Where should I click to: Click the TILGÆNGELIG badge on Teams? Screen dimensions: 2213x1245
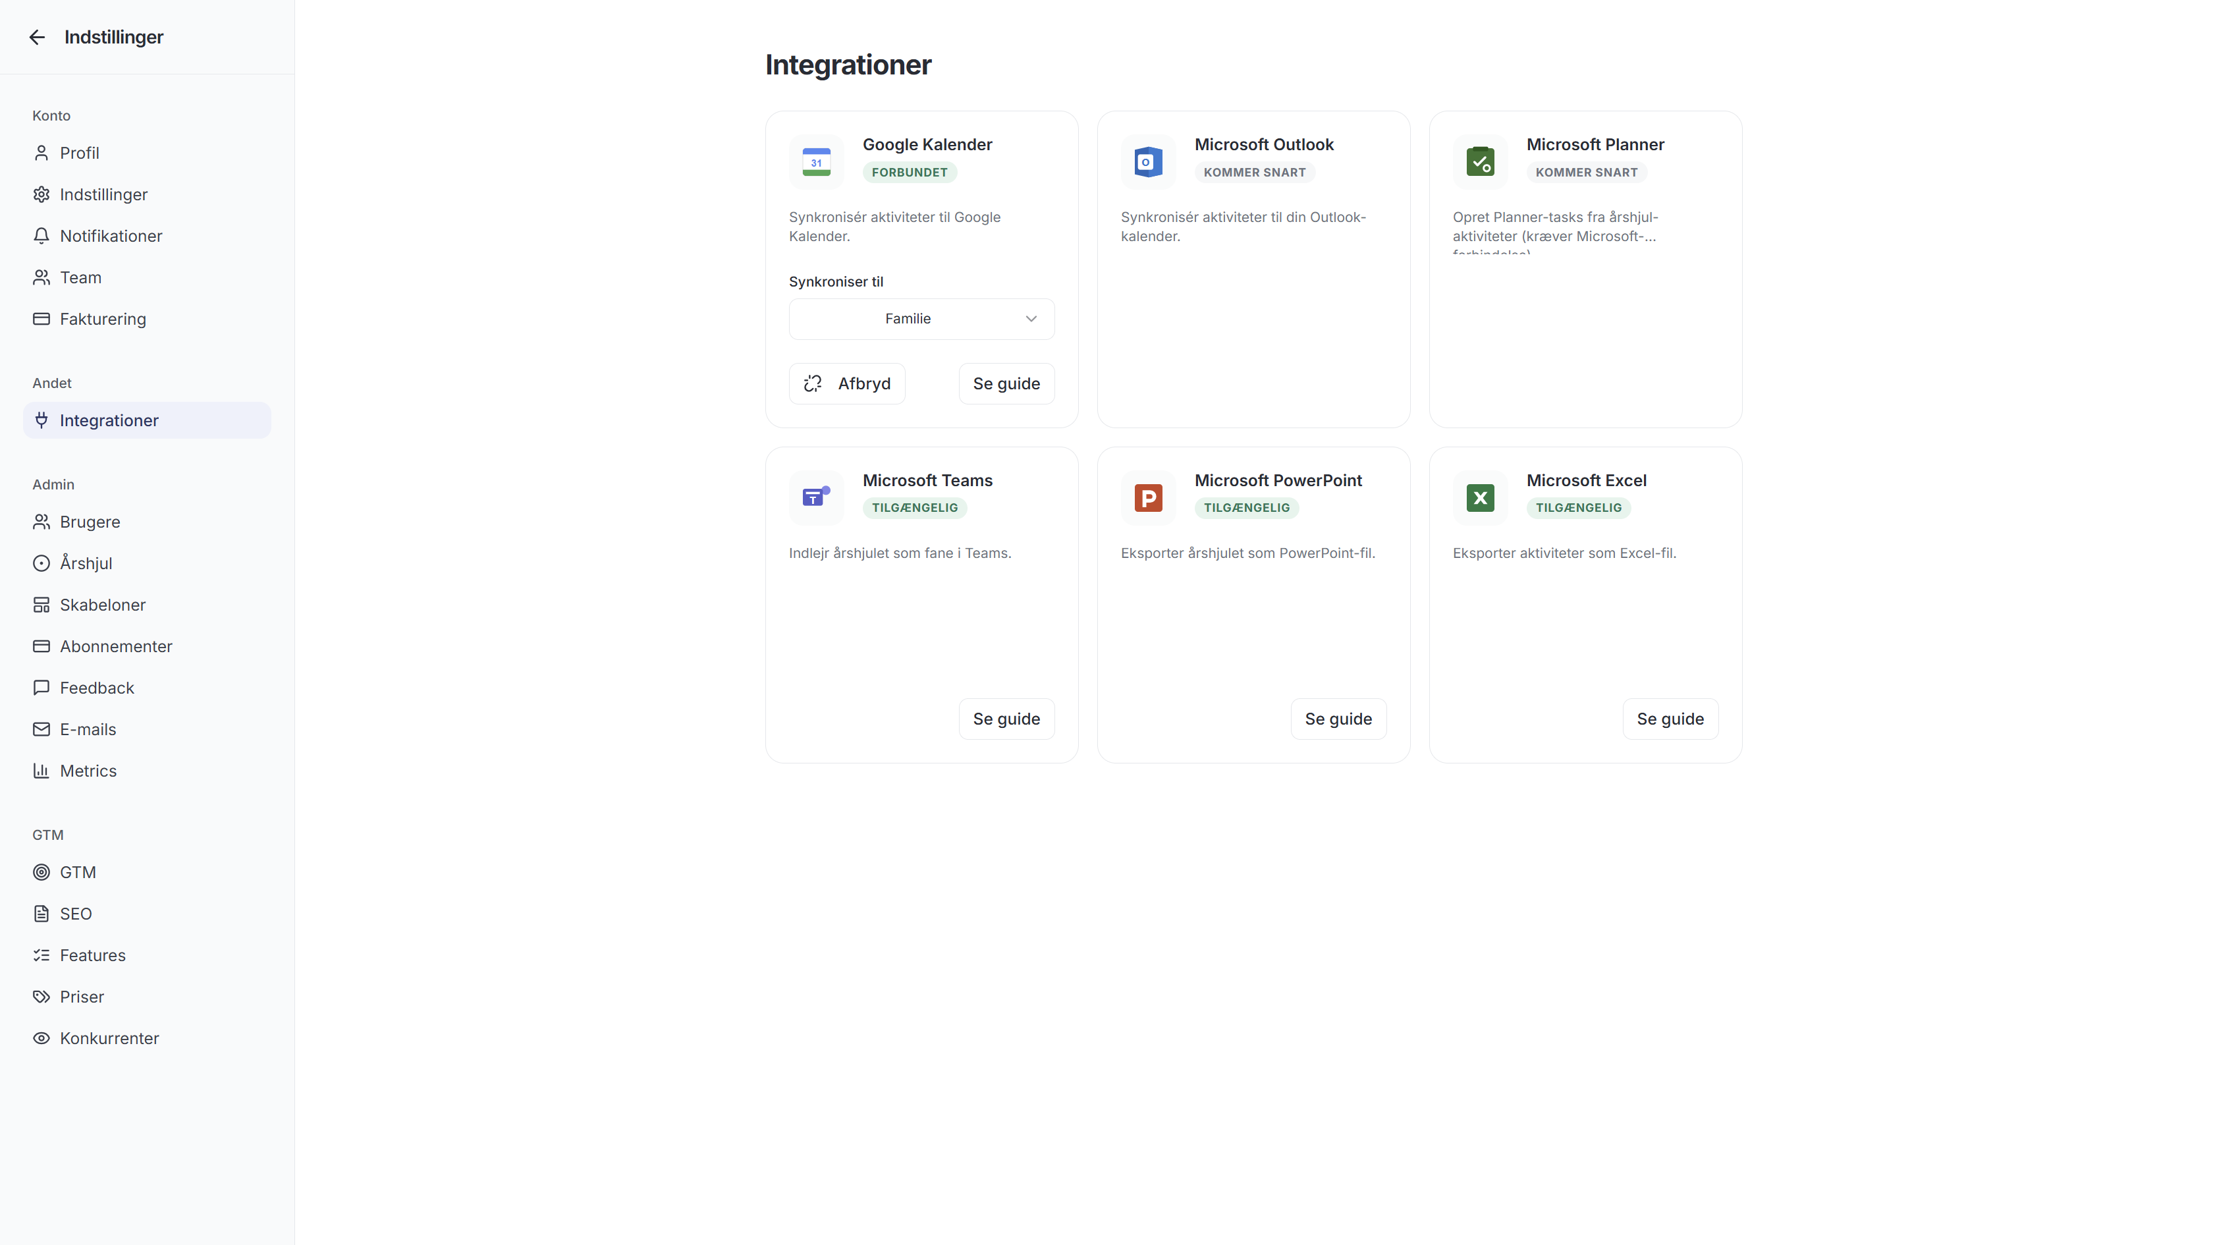tap(915, 508)
